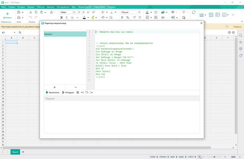The image size is (244, 159).
Task: Click the Paste clipboard icon
Action: pos(41,12)
